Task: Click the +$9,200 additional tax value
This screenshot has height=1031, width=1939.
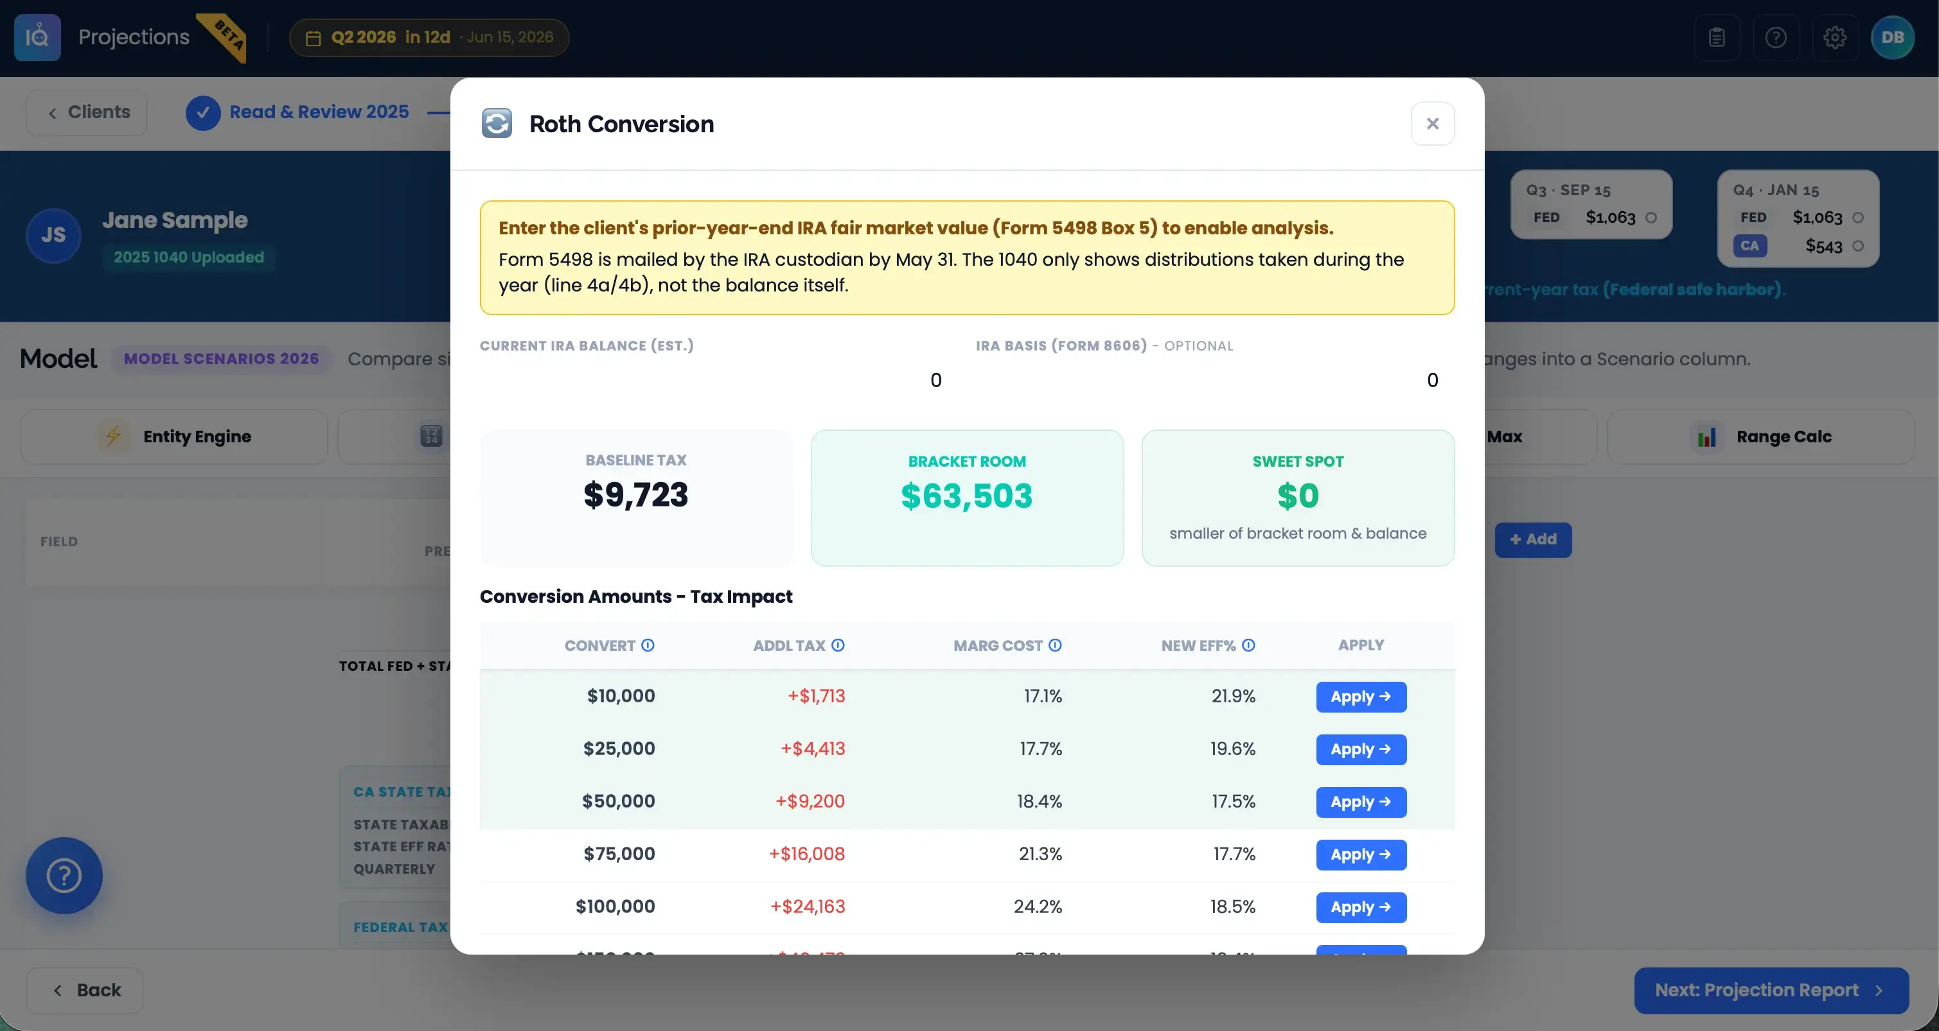Action: 810,802
